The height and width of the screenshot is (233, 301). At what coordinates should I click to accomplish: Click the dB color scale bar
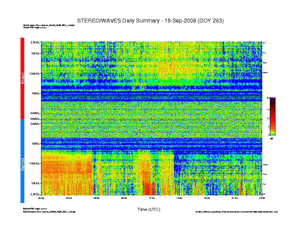click(272, 116)
